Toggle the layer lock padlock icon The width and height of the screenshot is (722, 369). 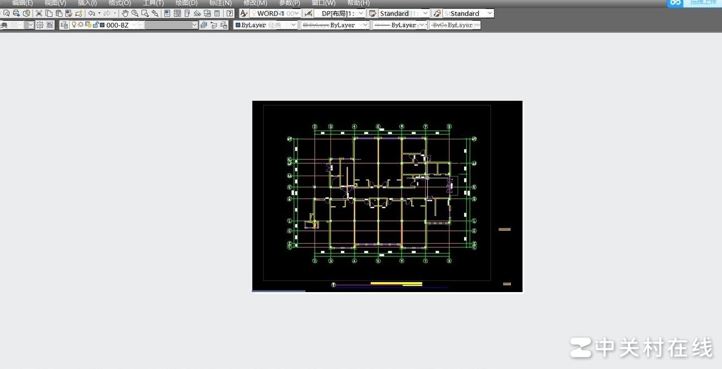pyautogui.click(x=95, y=25)
